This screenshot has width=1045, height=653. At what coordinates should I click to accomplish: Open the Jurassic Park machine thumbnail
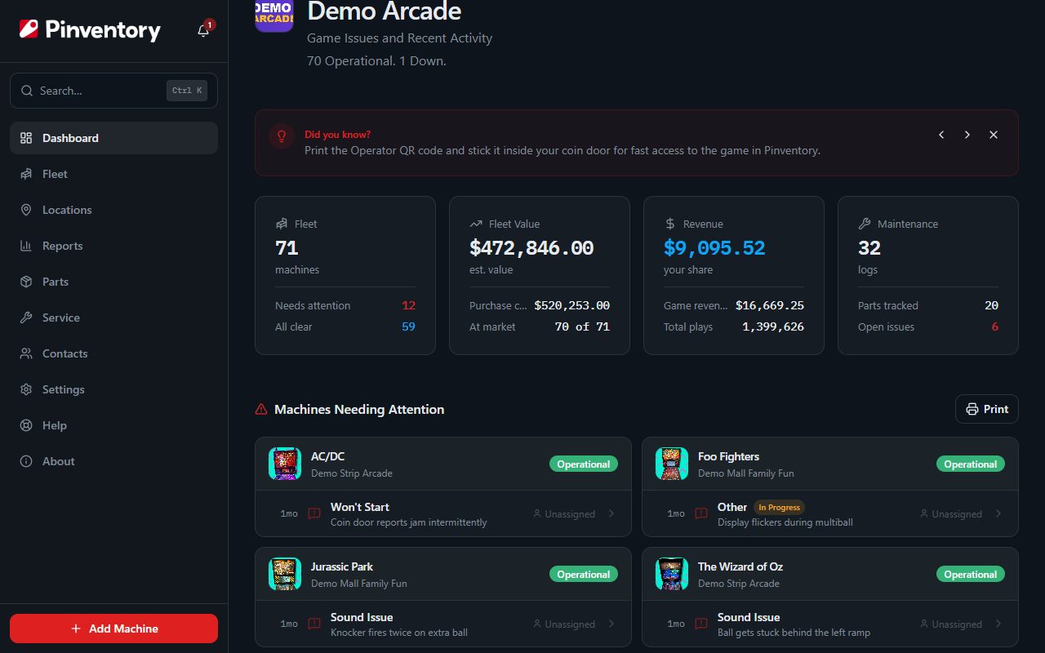tap(285, 574)
